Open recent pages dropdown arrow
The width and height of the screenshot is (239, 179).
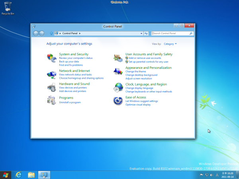tap(46, 33)
